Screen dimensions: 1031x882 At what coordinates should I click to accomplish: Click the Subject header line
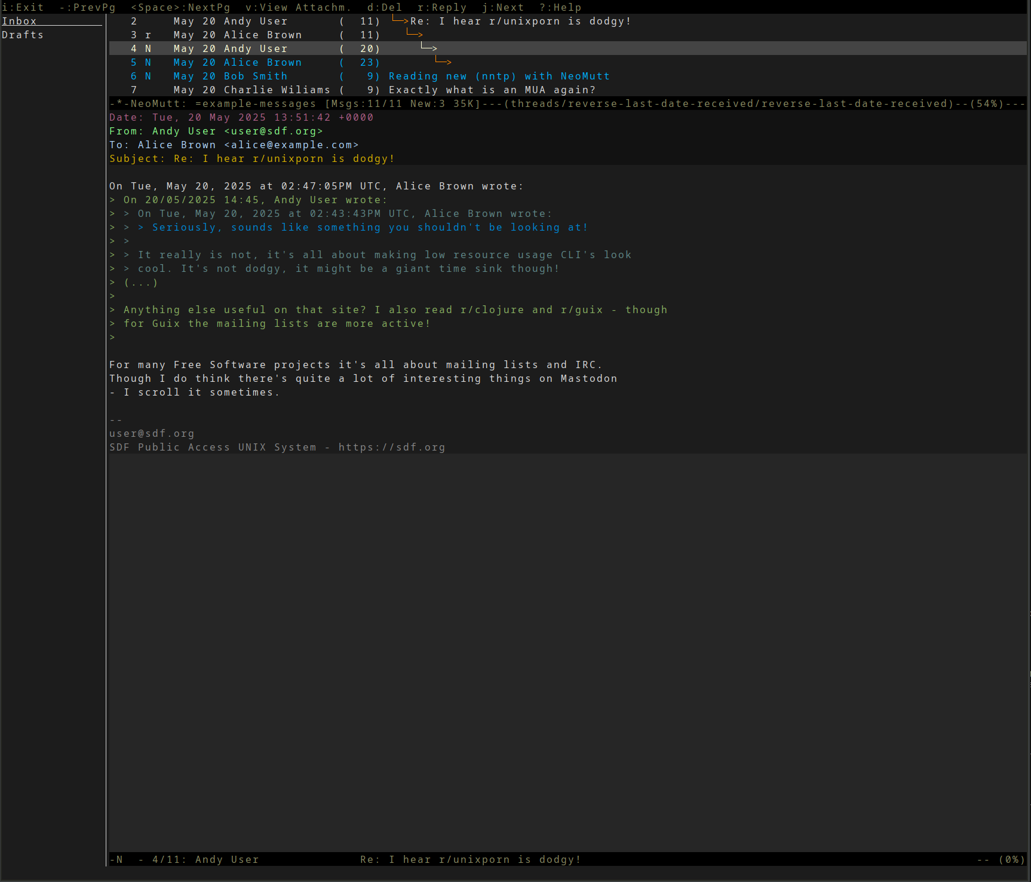click(x=252, y=158)
